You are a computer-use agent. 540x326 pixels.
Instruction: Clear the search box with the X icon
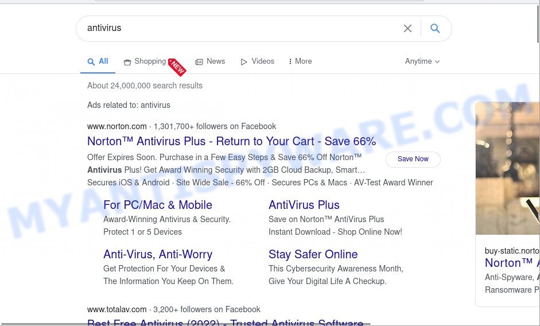(407, 28)
